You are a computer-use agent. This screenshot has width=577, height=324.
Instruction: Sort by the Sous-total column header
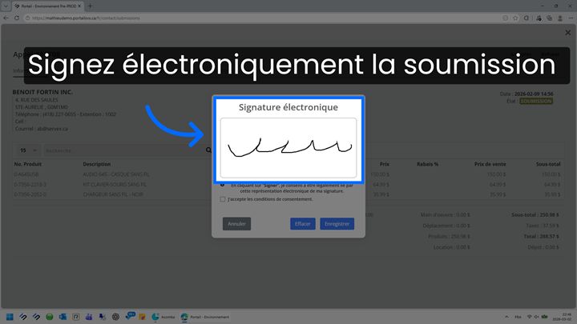pyautogui.click(x=548, y=164)
